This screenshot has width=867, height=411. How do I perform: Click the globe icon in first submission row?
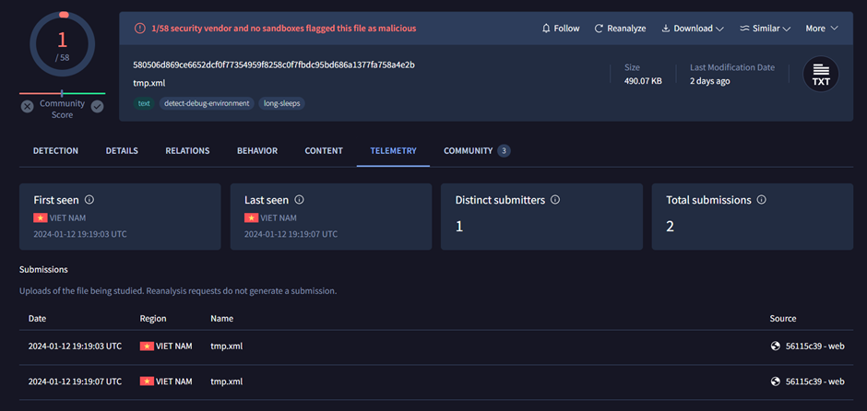(776, 346)
